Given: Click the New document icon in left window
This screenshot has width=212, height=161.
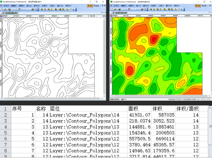Looking at the screenshot, I should pos(2,10).
